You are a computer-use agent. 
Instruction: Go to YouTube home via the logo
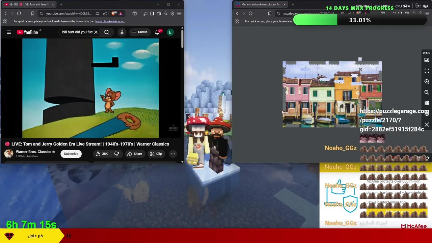pos(28,32)
